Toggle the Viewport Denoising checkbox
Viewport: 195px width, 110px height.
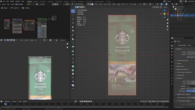pyautogui.click(x=188, y=57)
